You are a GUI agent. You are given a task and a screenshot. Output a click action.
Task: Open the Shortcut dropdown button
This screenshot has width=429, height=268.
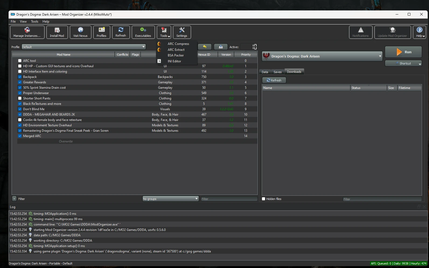pos(403,63)
